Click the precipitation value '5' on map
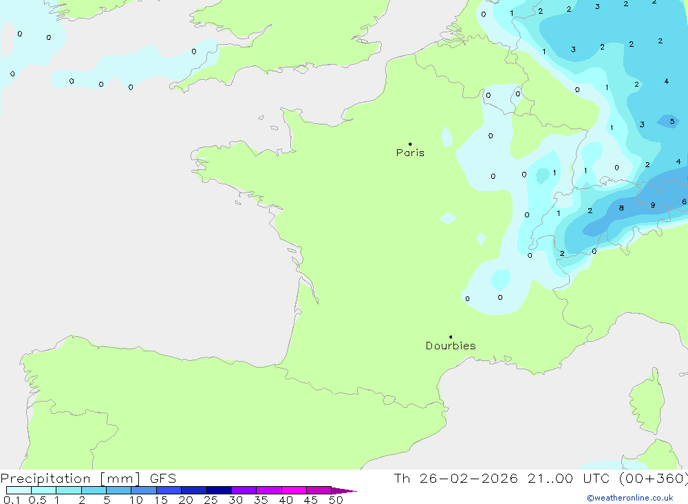The image size is (688, 504). 671,122
